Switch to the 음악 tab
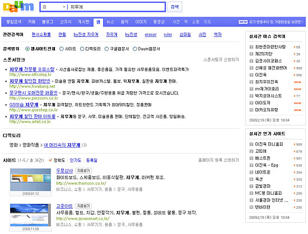The image size is (308, 234). [x=124, y=22]
